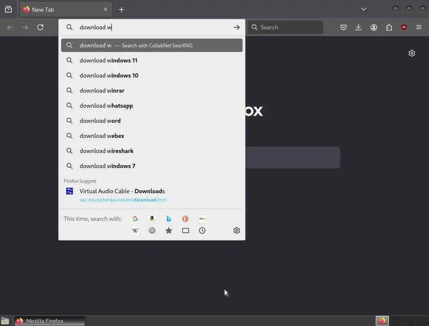The image size is (429, 326).
Task: Search with the gray magnifier engine
Action: coord(152,230)
